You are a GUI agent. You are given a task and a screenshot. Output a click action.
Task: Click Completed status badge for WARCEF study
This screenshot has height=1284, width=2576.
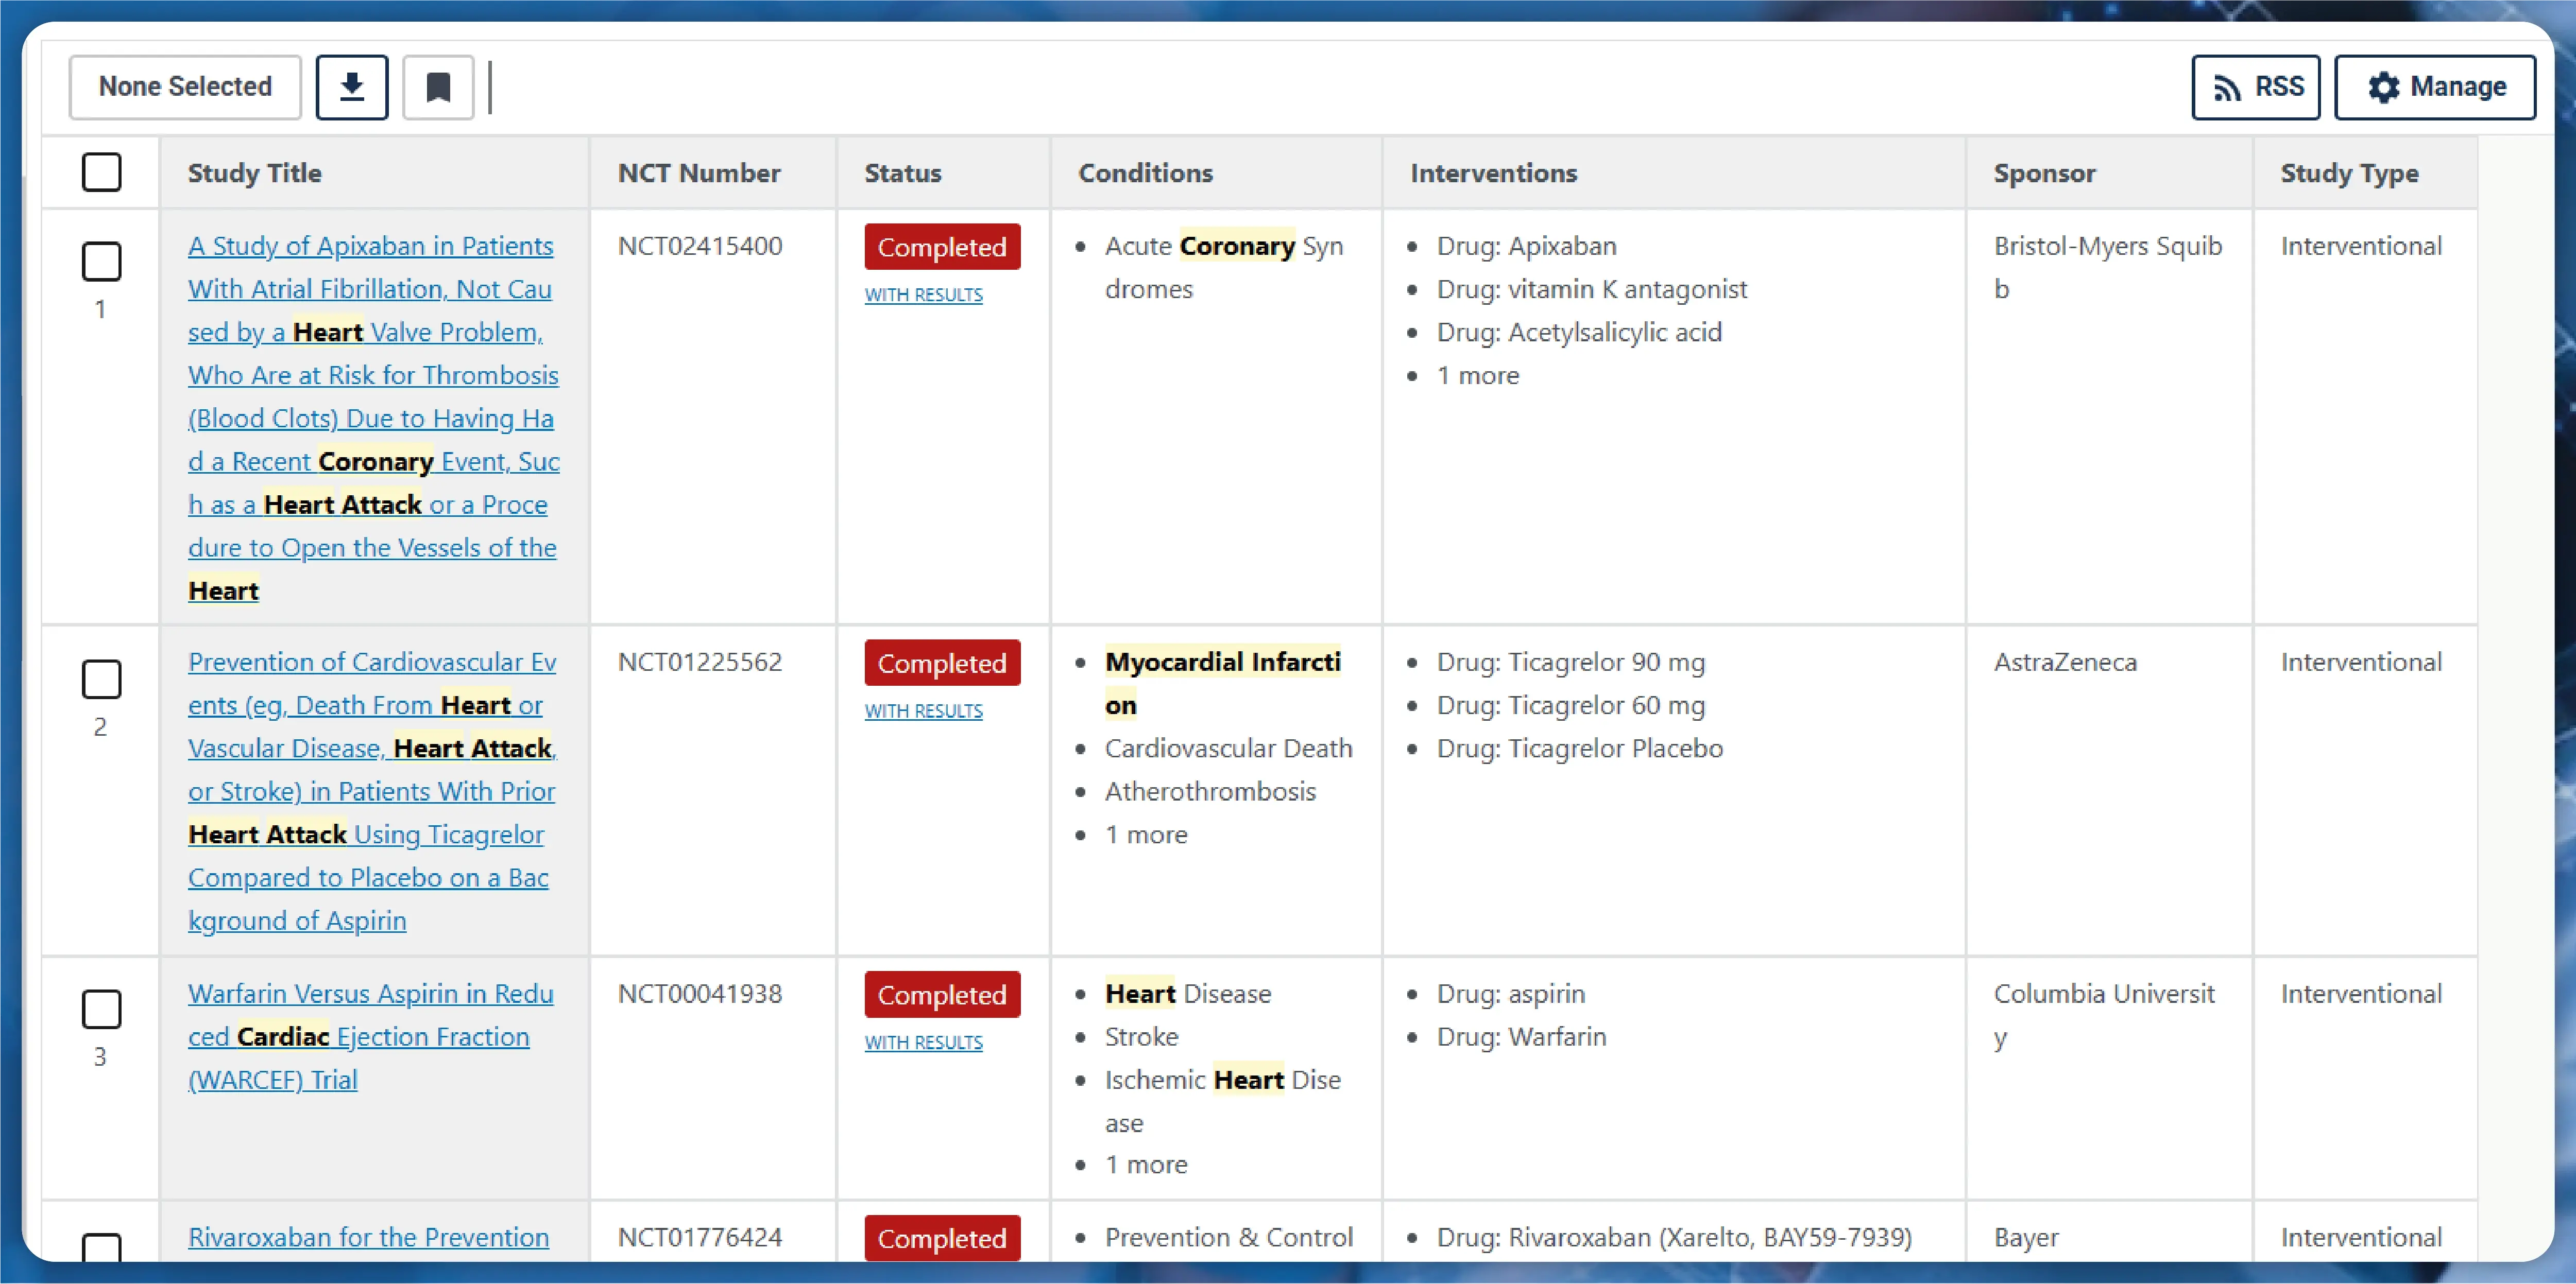pyautogui.click(x=942, y=994)
